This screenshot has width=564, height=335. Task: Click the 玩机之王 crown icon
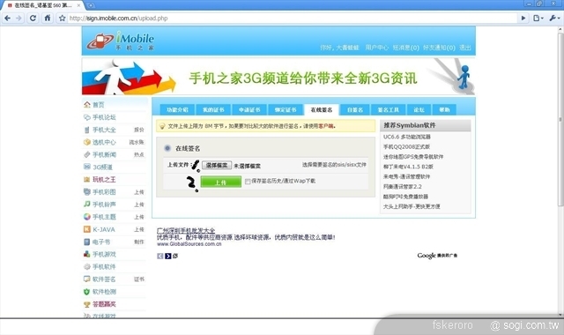point(86,179)
